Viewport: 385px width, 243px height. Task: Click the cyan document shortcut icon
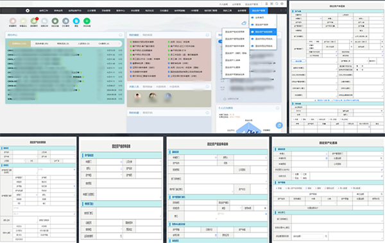[76, 21]
